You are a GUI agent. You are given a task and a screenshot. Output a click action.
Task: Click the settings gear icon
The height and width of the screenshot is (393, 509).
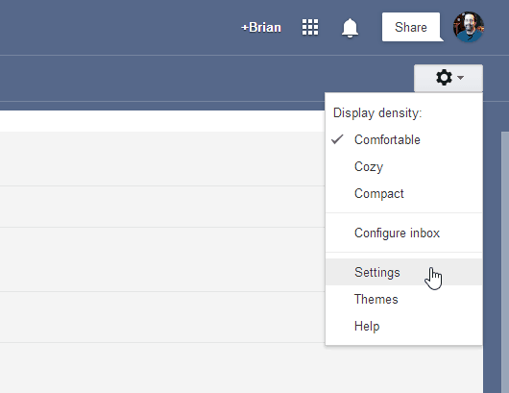444,78
